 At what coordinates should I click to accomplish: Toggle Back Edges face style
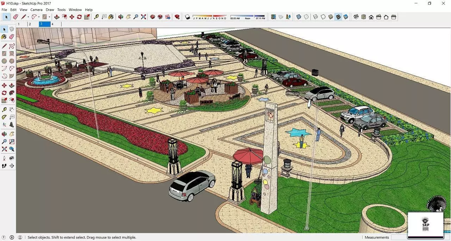[307, 17]
